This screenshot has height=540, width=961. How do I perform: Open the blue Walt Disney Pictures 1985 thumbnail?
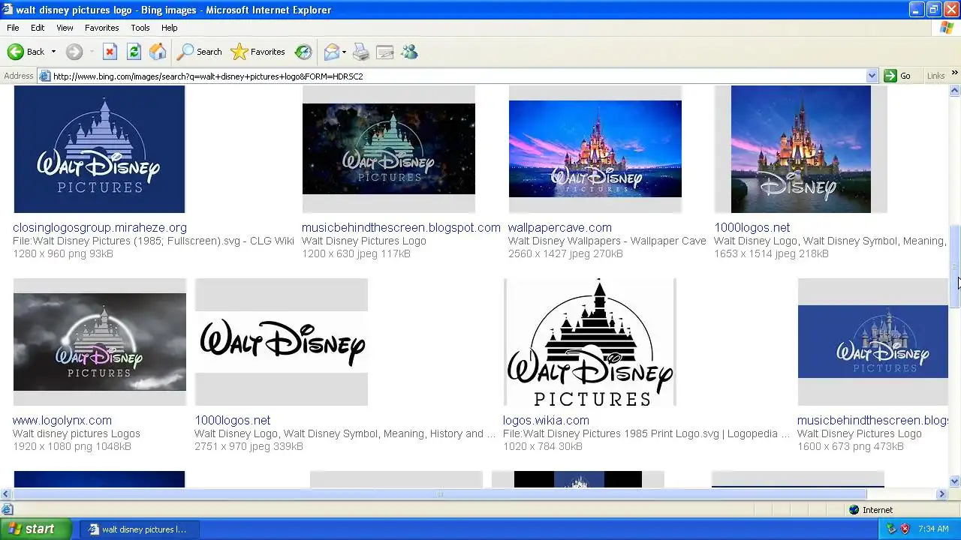click(x=99, y=149)
